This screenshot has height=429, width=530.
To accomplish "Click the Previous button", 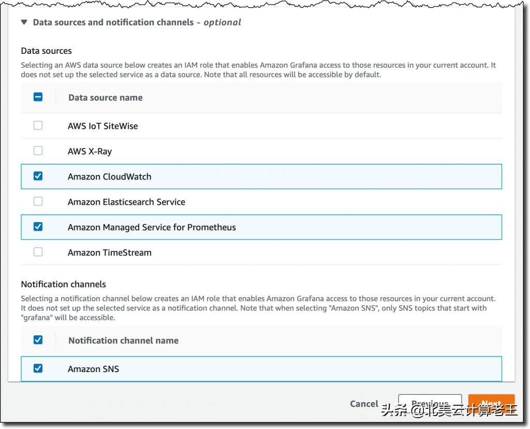I will coord(430,404).
